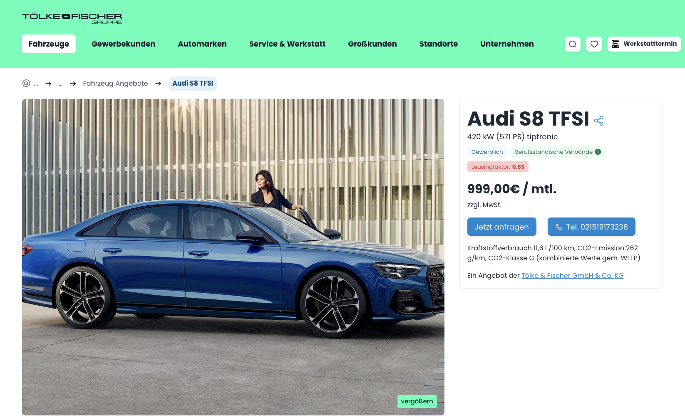Open the Gewerbekunden menu
This screenshot has width=685, height=420.
[x=123, y=44]
